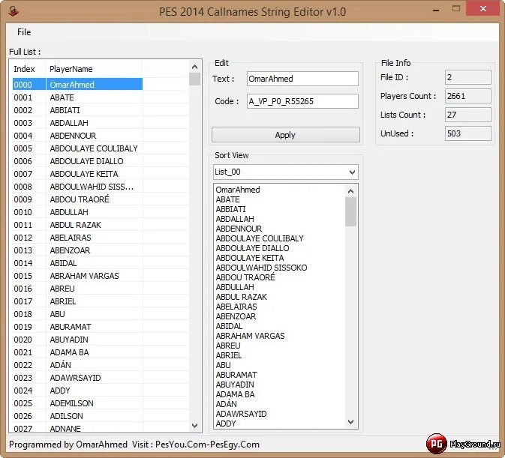The image size is (505, 458).
Task: Select row 0013 ABENZOAR in Full List
Action: click(x=77, y=250)
